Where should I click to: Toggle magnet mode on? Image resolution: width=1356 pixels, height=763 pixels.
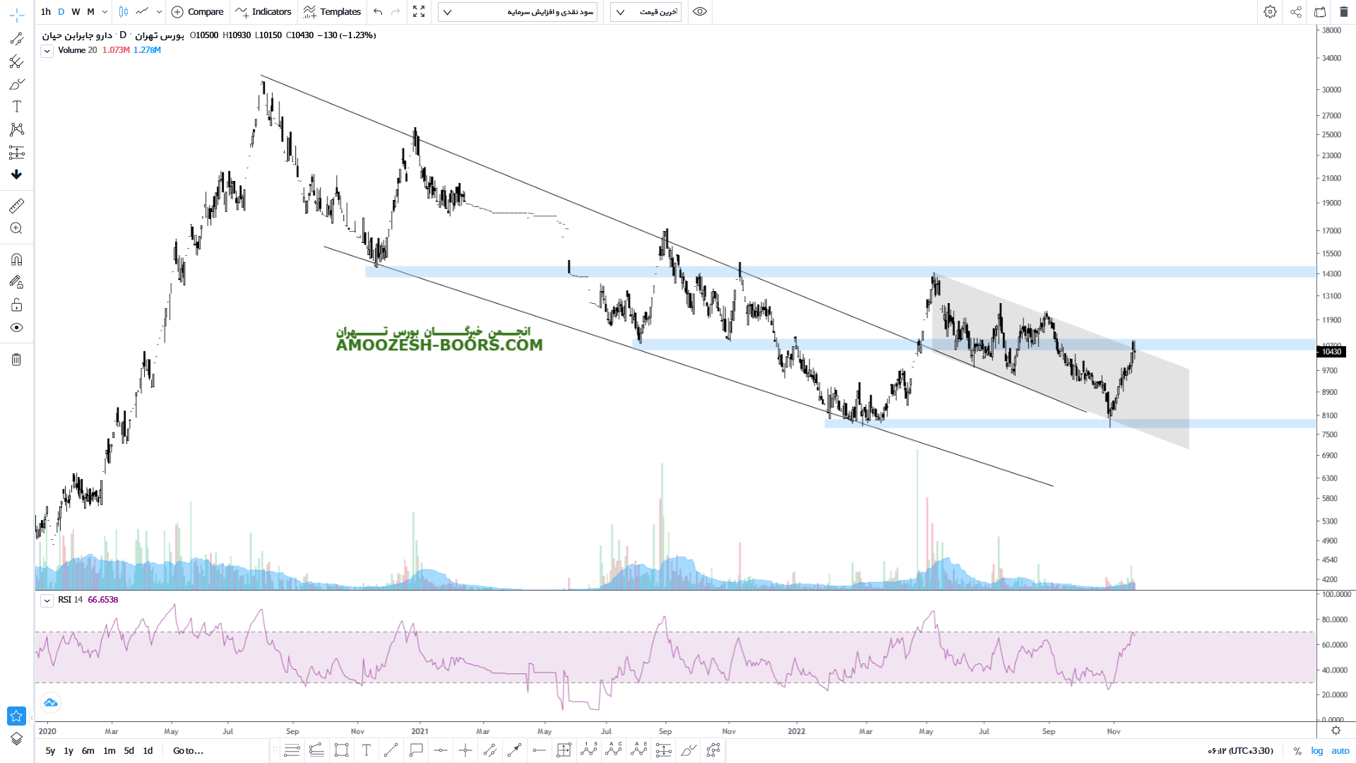[17, 259]
